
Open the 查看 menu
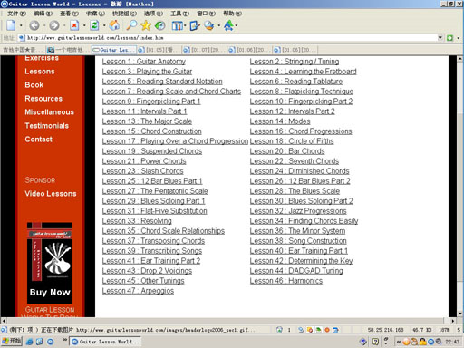click(69, 14)
